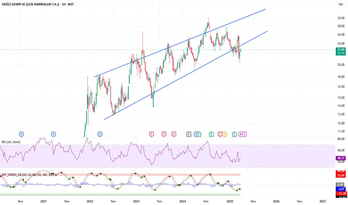
Task: Click the purple 46,31 RSI value label
Action: click(x=341, y=158)
